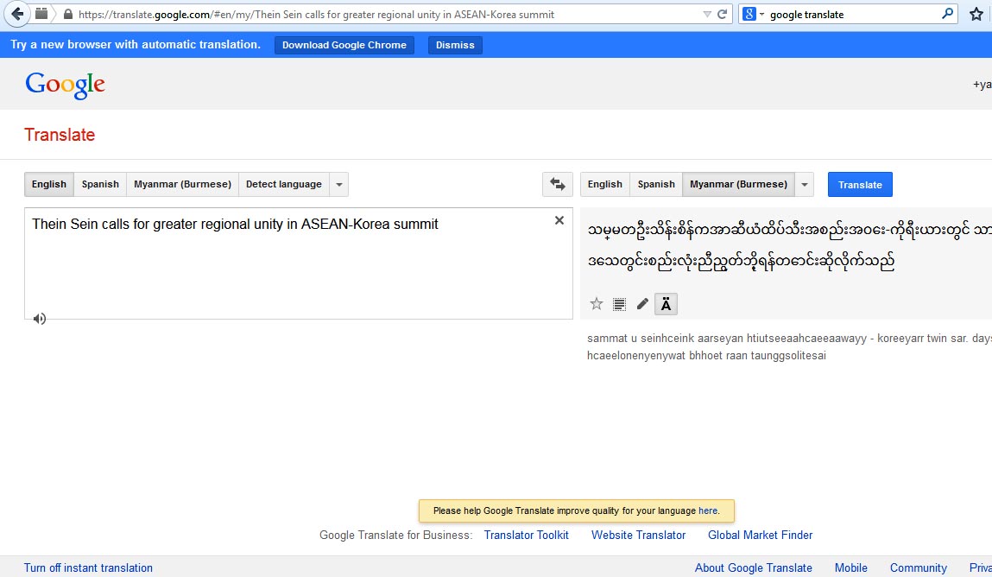Image resolution: width=992 pixels, height=577 pixels.
Task: Dismiss the Chrome promotion banner
Action: (x=455, y=45)
